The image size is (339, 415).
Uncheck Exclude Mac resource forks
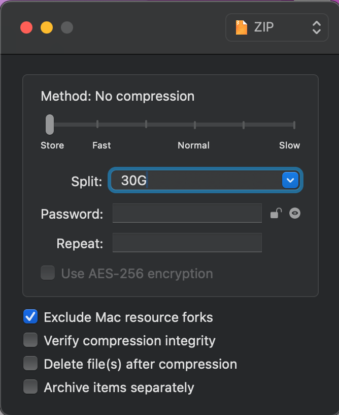point(30,317)
